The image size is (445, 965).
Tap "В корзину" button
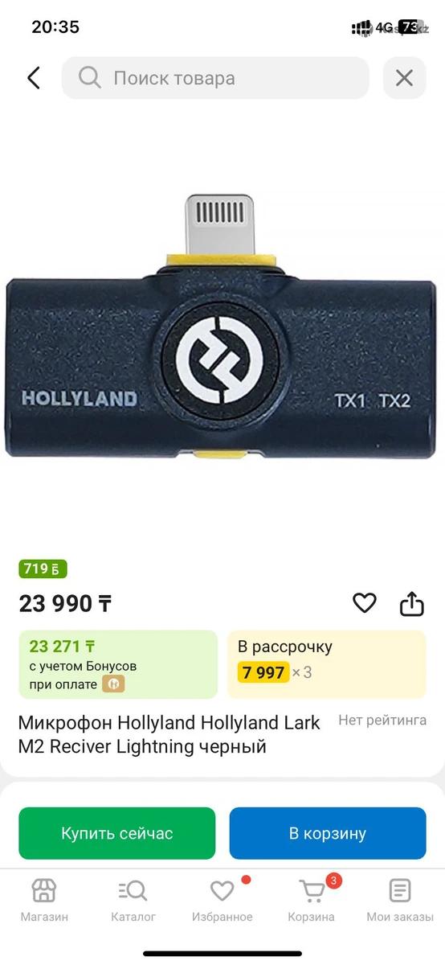click(328, 833)
